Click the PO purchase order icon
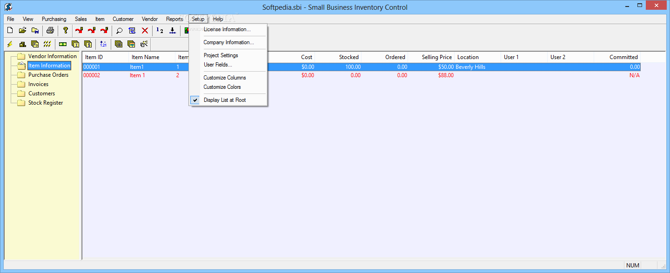This screenshot has width=670, height=273. pos(35,44)
